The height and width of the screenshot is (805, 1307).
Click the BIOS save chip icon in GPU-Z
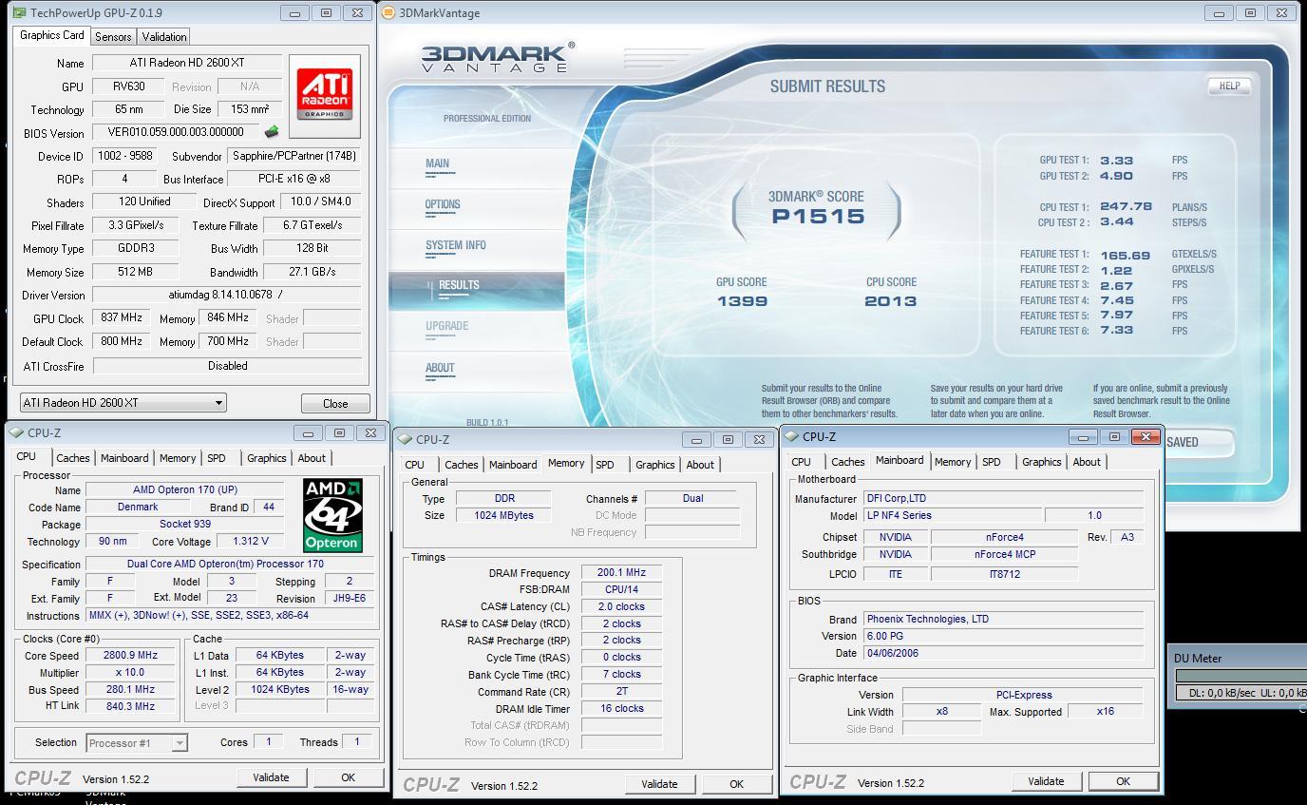(x=272, y=132)
